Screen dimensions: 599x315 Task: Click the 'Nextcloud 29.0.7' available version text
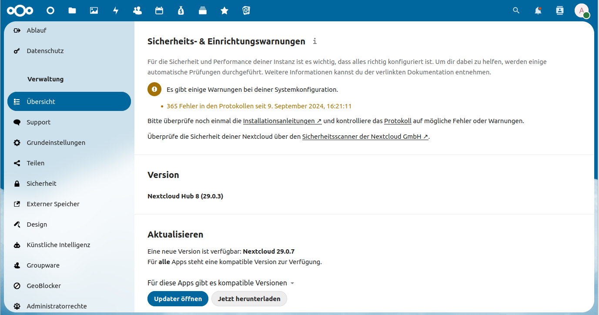269,251
